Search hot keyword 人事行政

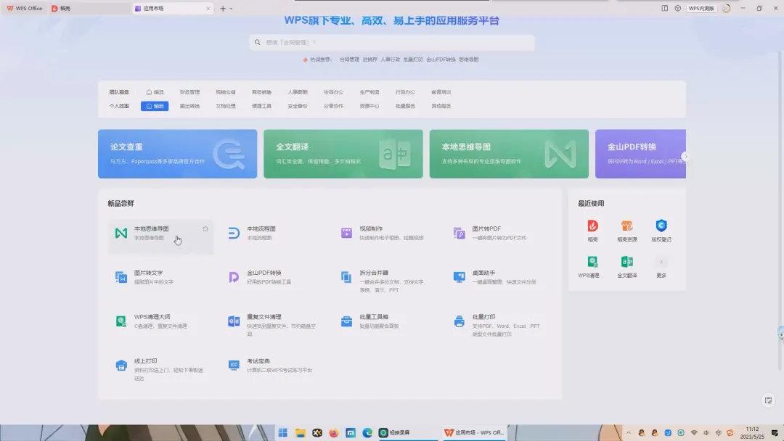tap(390, 59)
